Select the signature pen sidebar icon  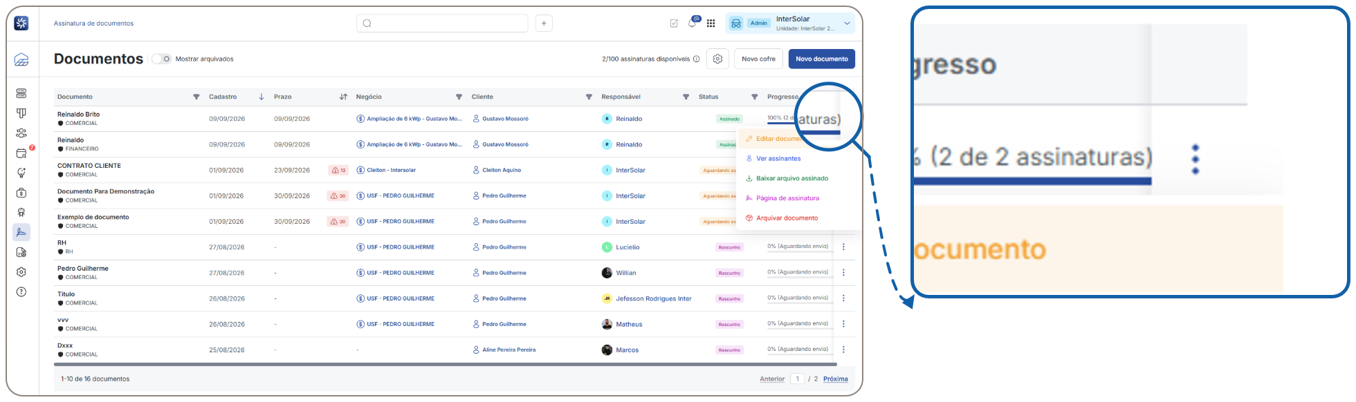point(21,232)
